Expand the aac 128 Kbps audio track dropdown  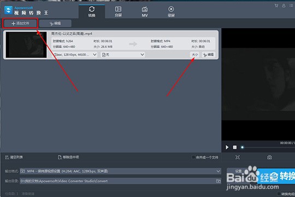point(75,55)
